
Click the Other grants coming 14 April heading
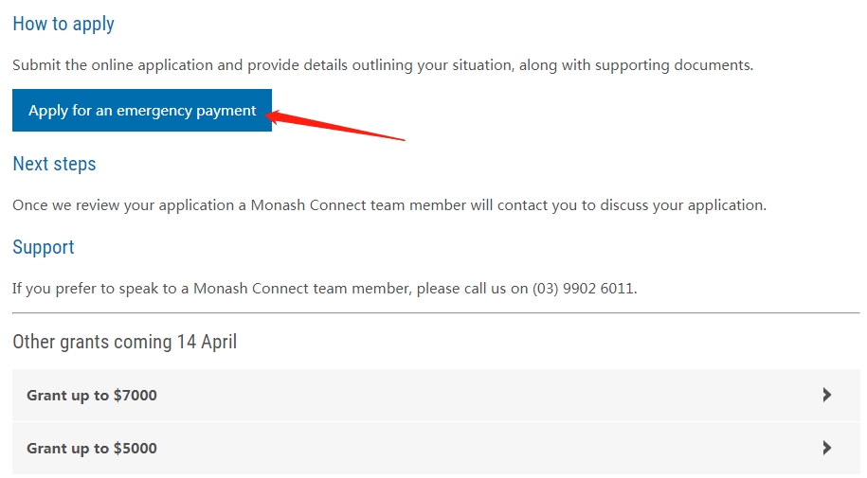[x=124, y=342]
